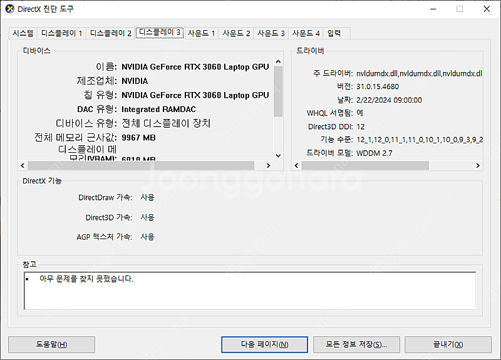
Task: Close the DirectX 진단 도구 window
Action: tap(487, 9)
